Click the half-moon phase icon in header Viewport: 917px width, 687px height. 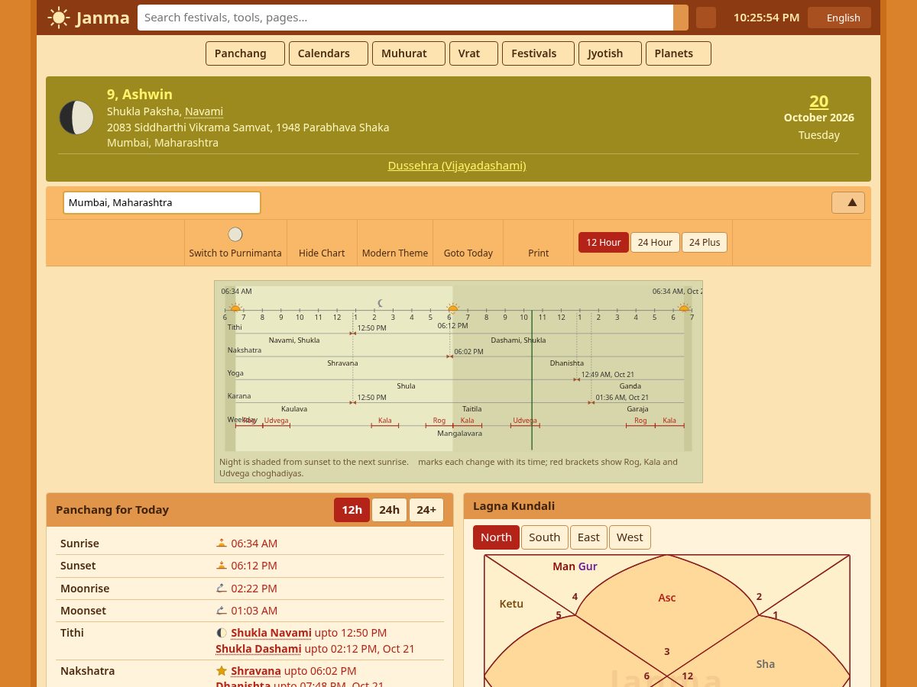pyautogui.click(x=76, y=118)
